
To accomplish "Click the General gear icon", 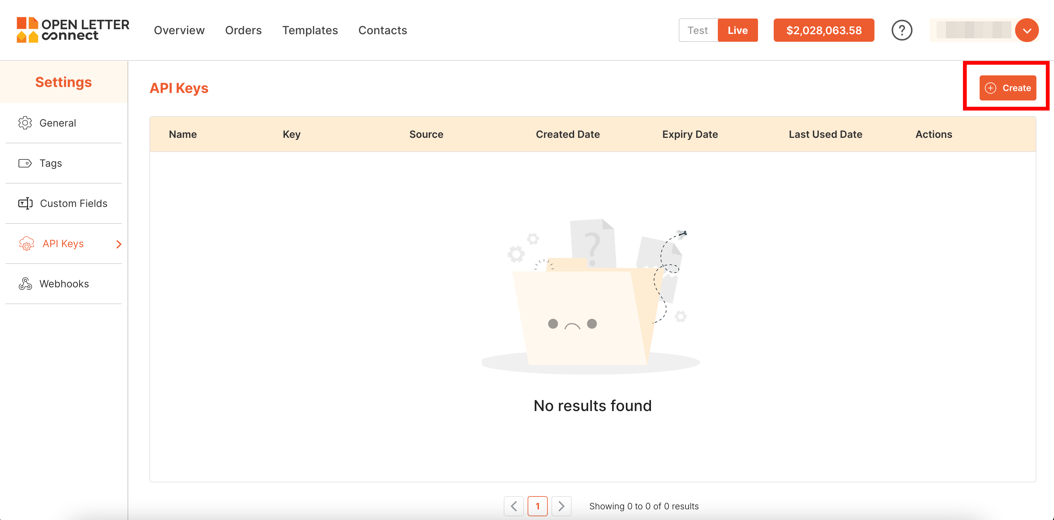I will point(25,123).
